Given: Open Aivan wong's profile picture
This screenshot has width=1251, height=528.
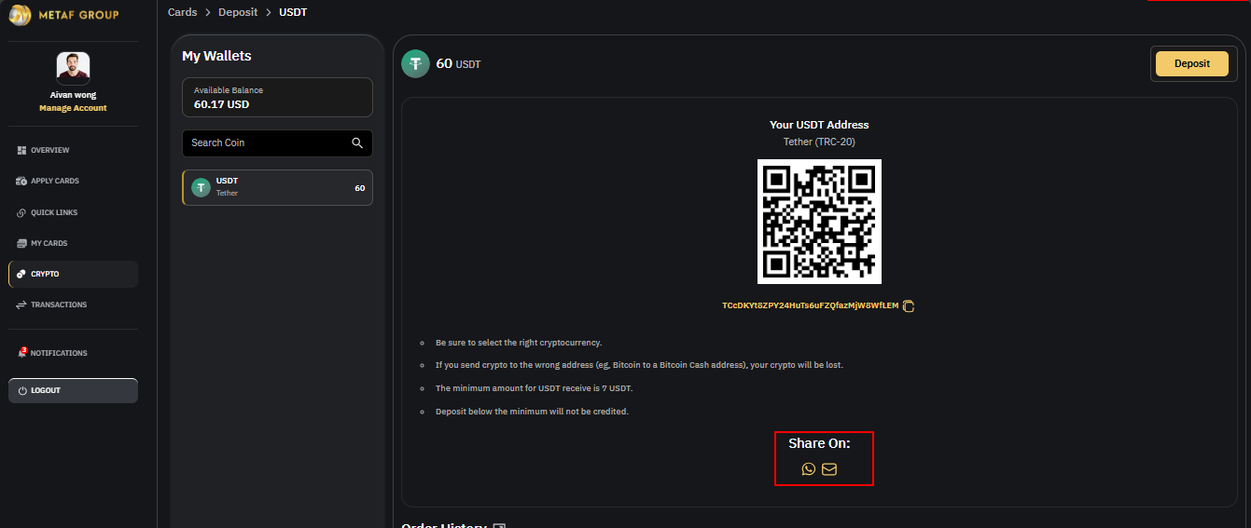Looking at the screenshot, I should tap(73, 69).
